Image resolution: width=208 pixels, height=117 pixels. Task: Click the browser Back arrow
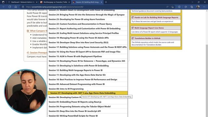[x=4, y=7]
